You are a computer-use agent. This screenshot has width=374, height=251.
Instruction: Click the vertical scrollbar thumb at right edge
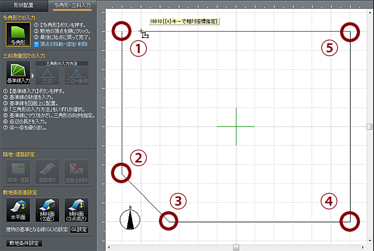[x=369, y=126]
